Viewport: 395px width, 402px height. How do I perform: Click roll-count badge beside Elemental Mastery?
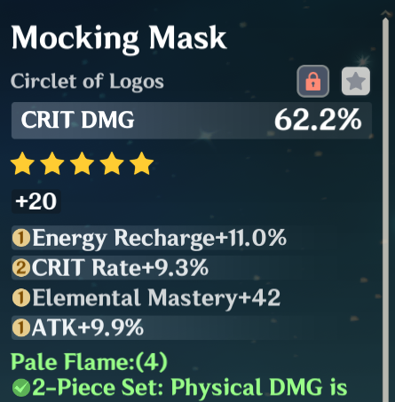pyautogui.click(x=21, y=297)
